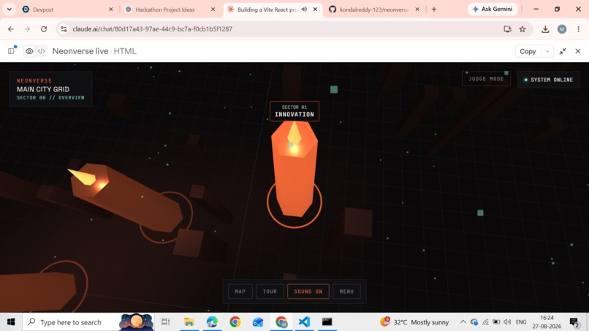Enable Judge Mode
The width and height of the screenshot is (589, 331).
pyautogui.click(x=486, y=79)
